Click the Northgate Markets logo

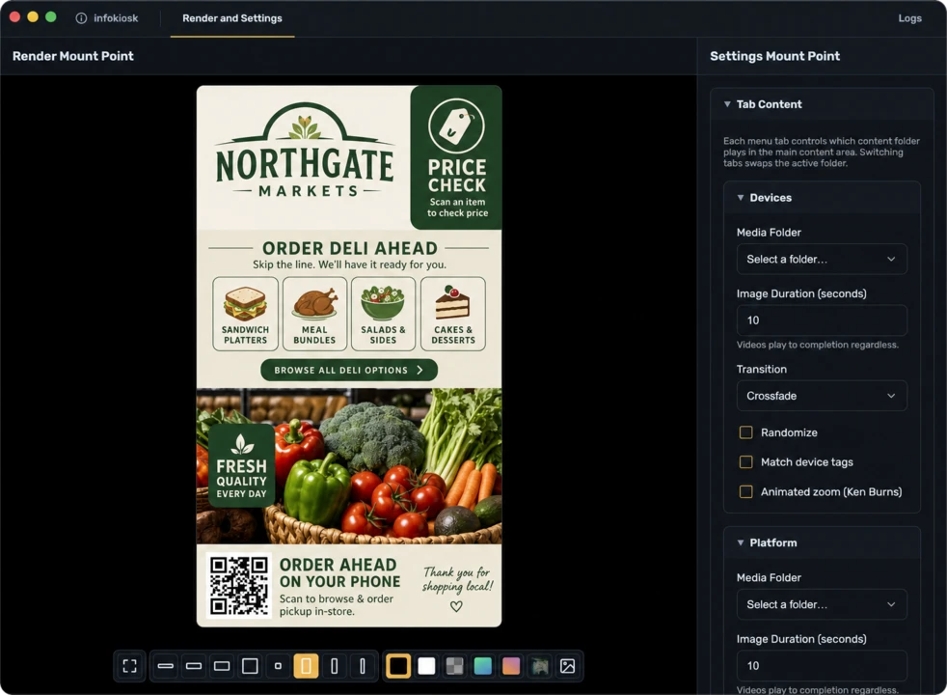point(305,152)
